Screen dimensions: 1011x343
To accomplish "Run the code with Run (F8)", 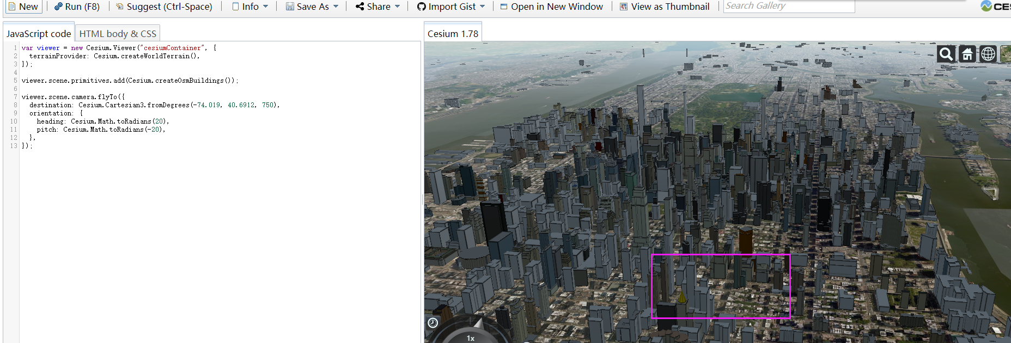I will [x=77, y=7].
